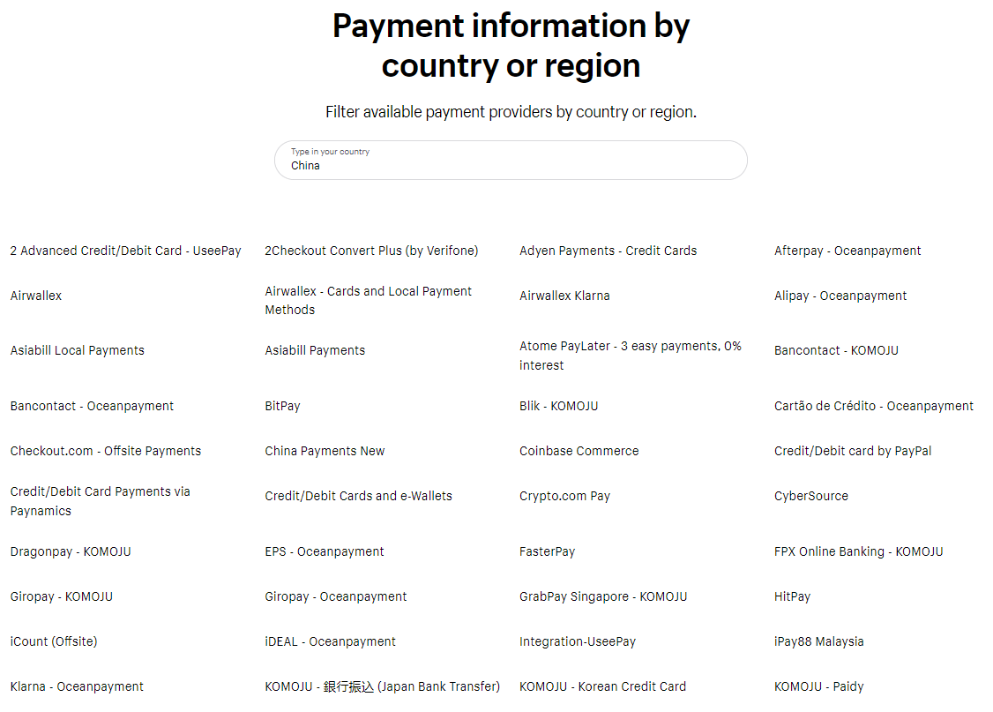Viewport: 993px width, 712px height.
Task: Open iPay88 Malaysia link
Action: pyautogui.click(x=818, y=641)
